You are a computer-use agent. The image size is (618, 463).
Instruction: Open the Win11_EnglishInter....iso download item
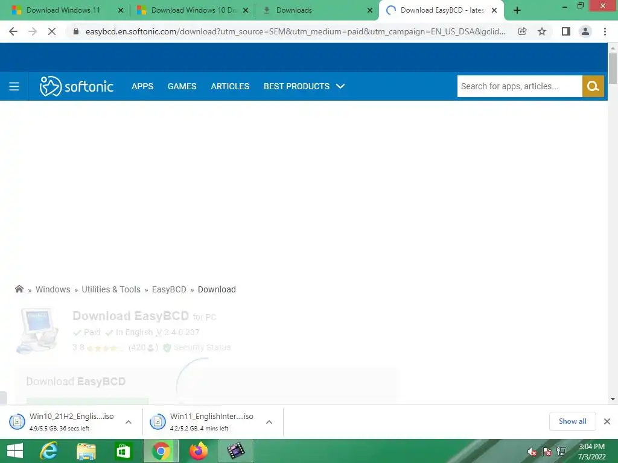point(212,421)
